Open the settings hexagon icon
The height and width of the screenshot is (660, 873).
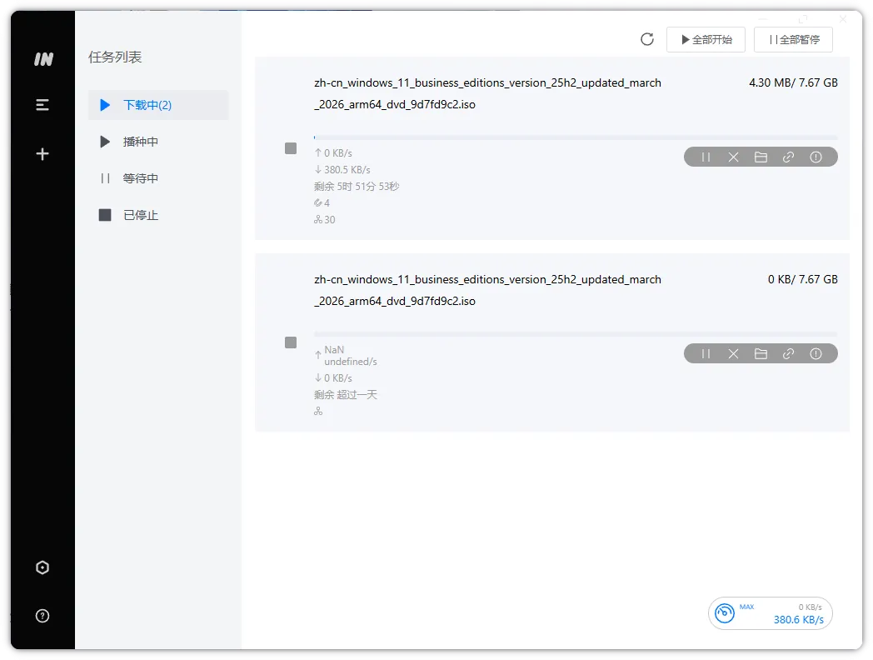[42, 567]
